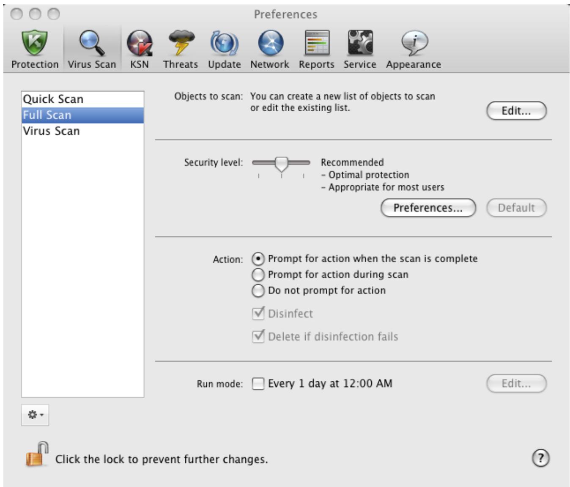Open scan Preferences with the button
This screenshot has height=487, width=570.
pyautogui.click(x=428, y=207)
